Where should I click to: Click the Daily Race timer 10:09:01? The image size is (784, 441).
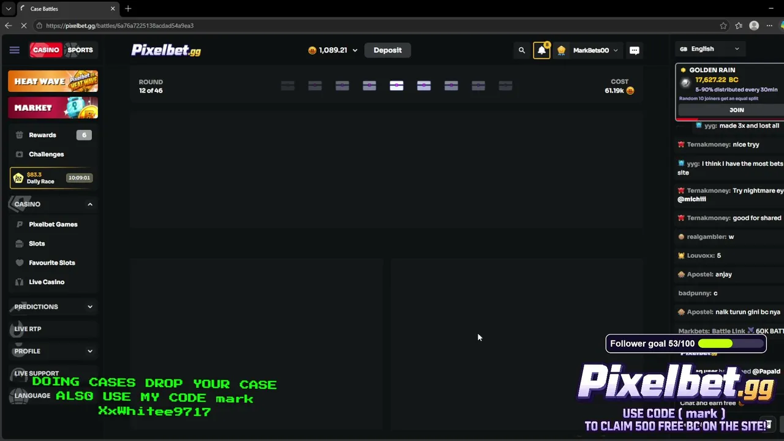(79, 178)
